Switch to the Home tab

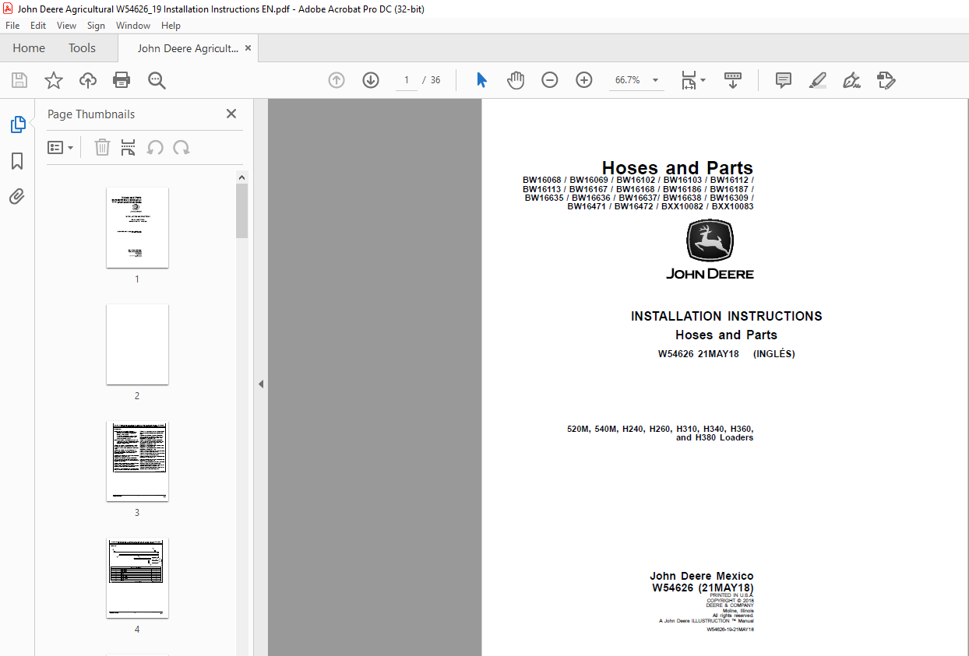click(29, 48)
